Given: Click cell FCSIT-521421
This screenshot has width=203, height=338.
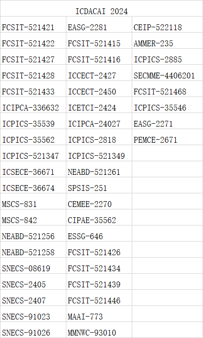Looking at the screenshot, I should pyautogui.click(x=33, y=24).
